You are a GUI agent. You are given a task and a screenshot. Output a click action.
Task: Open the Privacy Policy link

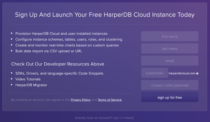pyautogui.click(x=81, y=100)
